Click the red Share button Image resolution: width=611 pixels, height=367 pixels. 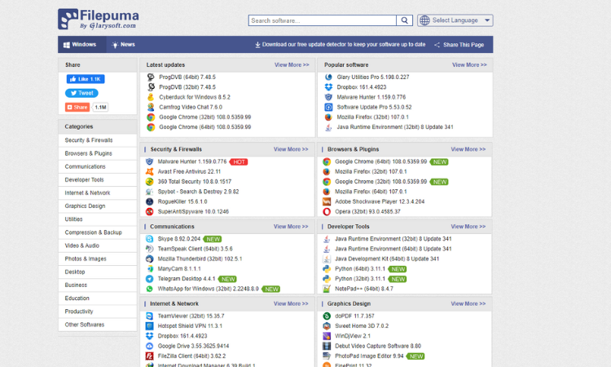[x=77, y=108]
